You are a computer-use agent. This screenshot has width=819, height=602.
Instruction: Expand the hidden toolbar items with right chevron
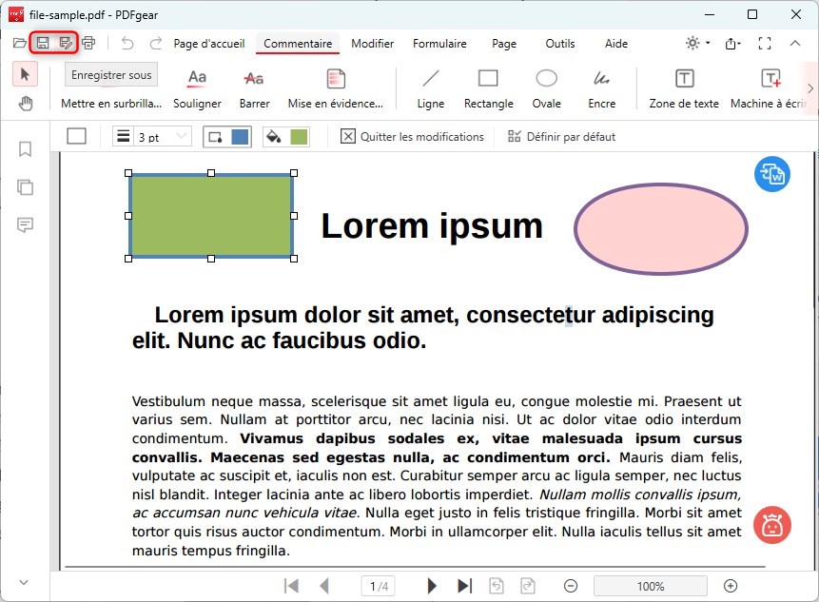809,88
